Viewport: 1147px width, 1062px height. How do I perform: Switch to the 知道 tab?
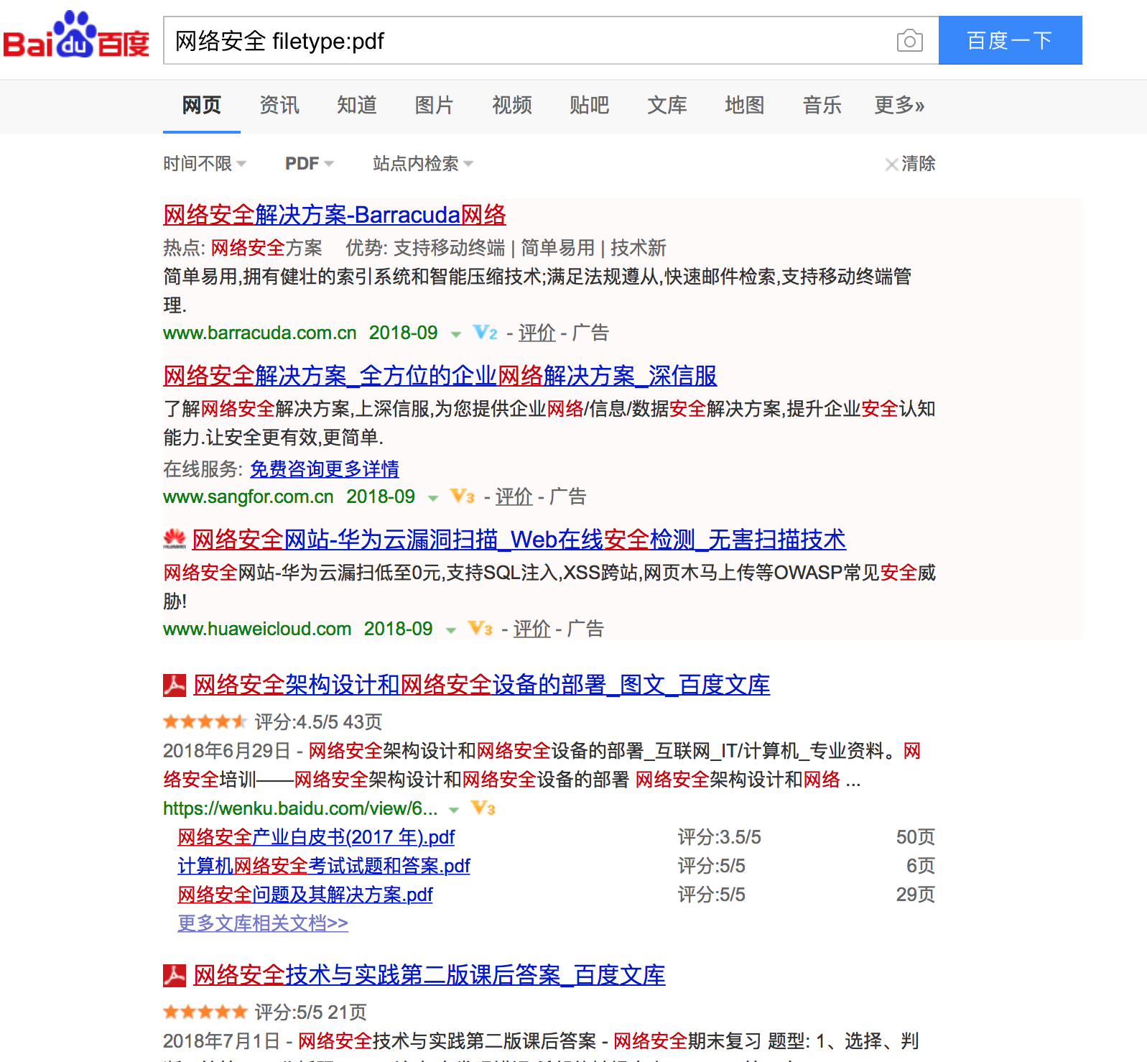click(357, 106)
